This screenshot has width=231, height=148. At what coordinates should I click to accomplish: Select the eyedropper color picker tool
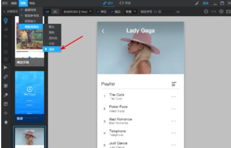coord(5,95)
